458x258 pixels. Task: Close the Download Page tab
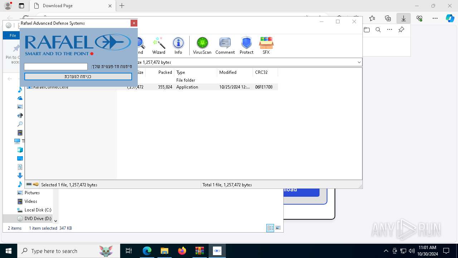click(110, 6)
